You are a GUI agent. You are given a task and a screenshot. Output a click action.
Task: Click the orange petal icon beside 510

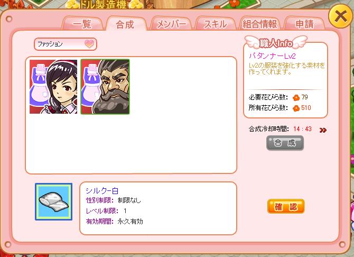pos(296,108)
